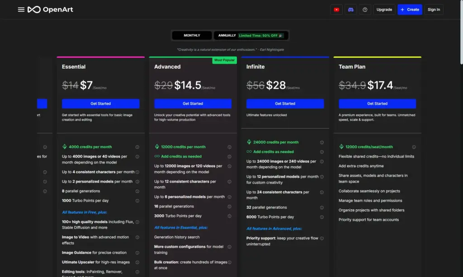Show info for Priority support
Screen dimensions: 463x277
tap(322, 238)
